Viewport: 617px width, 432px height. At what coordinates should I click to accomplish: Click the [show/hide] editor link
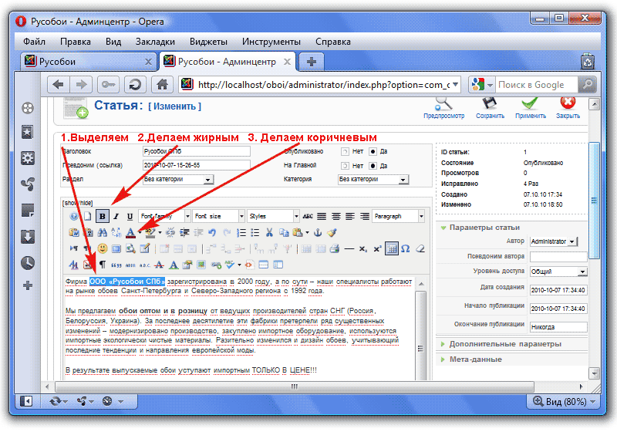point(77,203)
